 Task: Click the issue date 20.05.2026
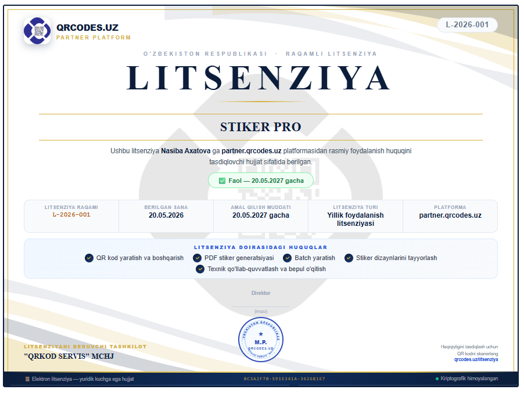click(x=166, y=215)
